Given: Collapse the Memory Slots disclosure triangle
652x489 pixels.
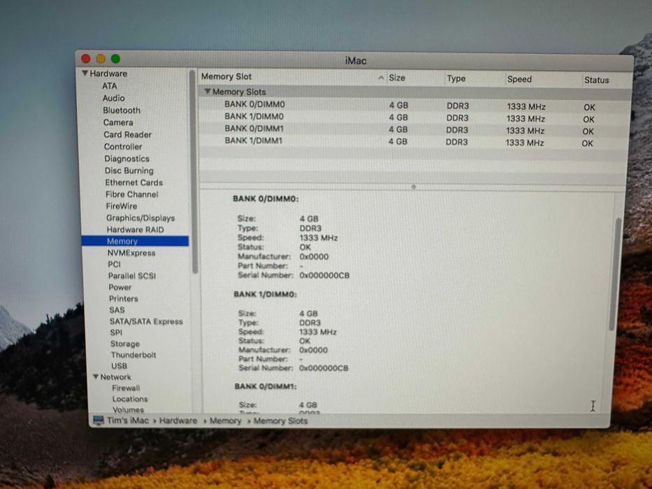Looking at the screenshot, I should [x=208, y=91].
